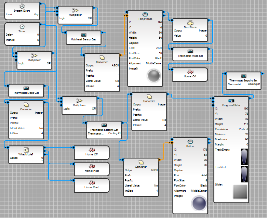Click the Slider image swatch in Progress/Slider
Image resolution: width=267 pixels, height=218 pixels.
tap(241, 192)
